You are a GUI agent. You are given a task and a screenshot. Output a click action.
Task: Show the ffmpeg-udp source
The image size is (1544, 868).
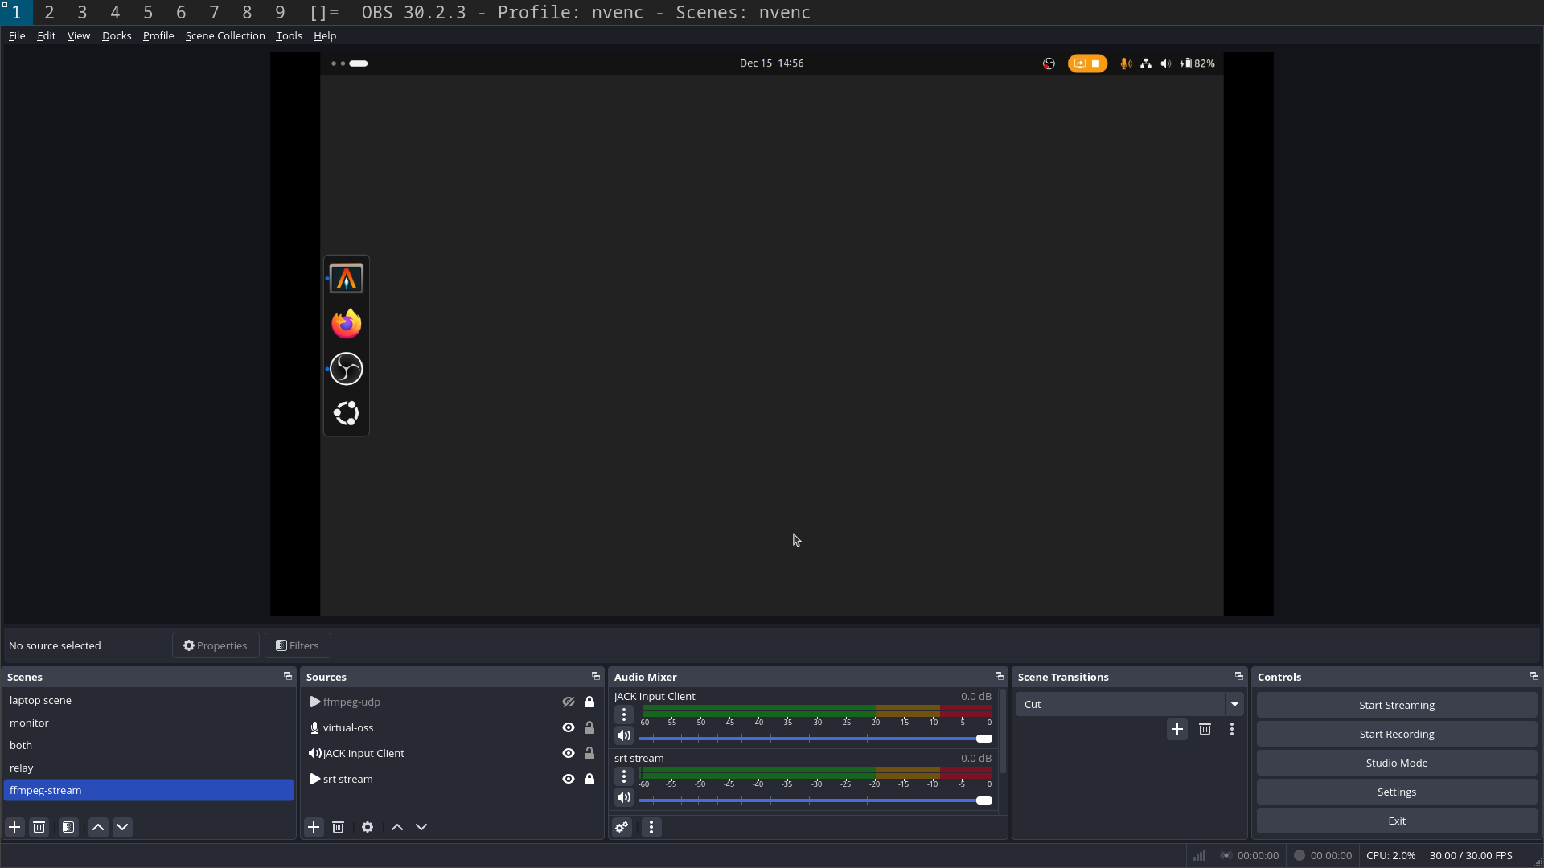pos(569,702)
